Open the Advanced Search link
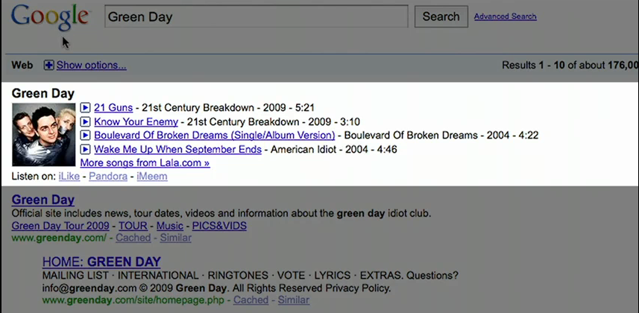This screenshot has height=313, width=639. 505,16
